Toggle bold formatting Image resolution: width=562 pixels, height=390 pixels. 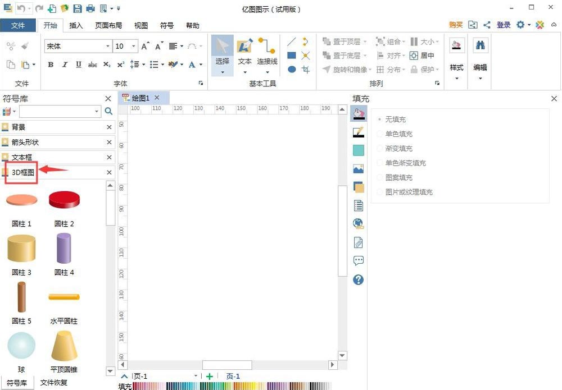coord(50,65)
